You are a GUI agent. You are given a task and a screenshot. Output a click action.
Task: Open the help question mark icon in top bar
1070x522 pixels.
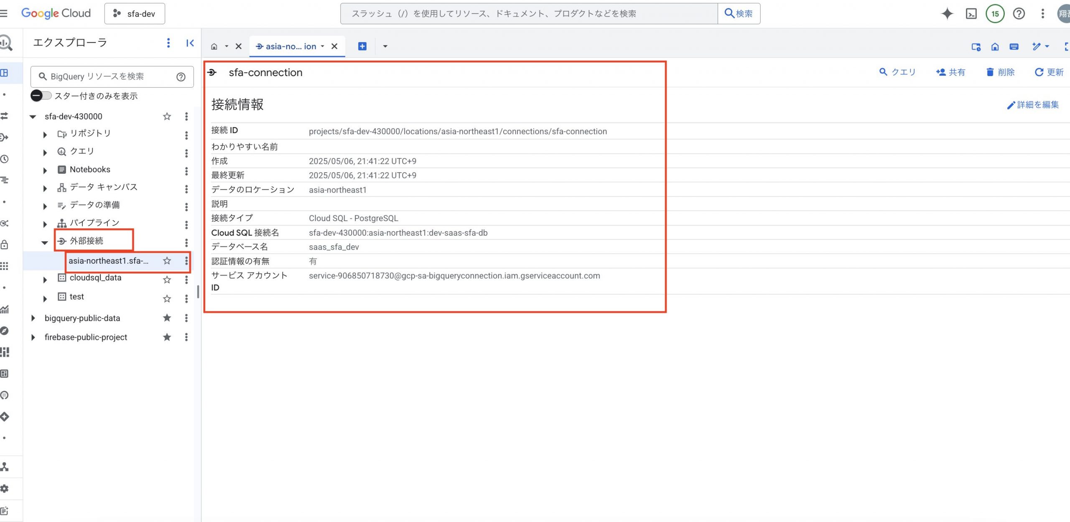click(1019, 14)
